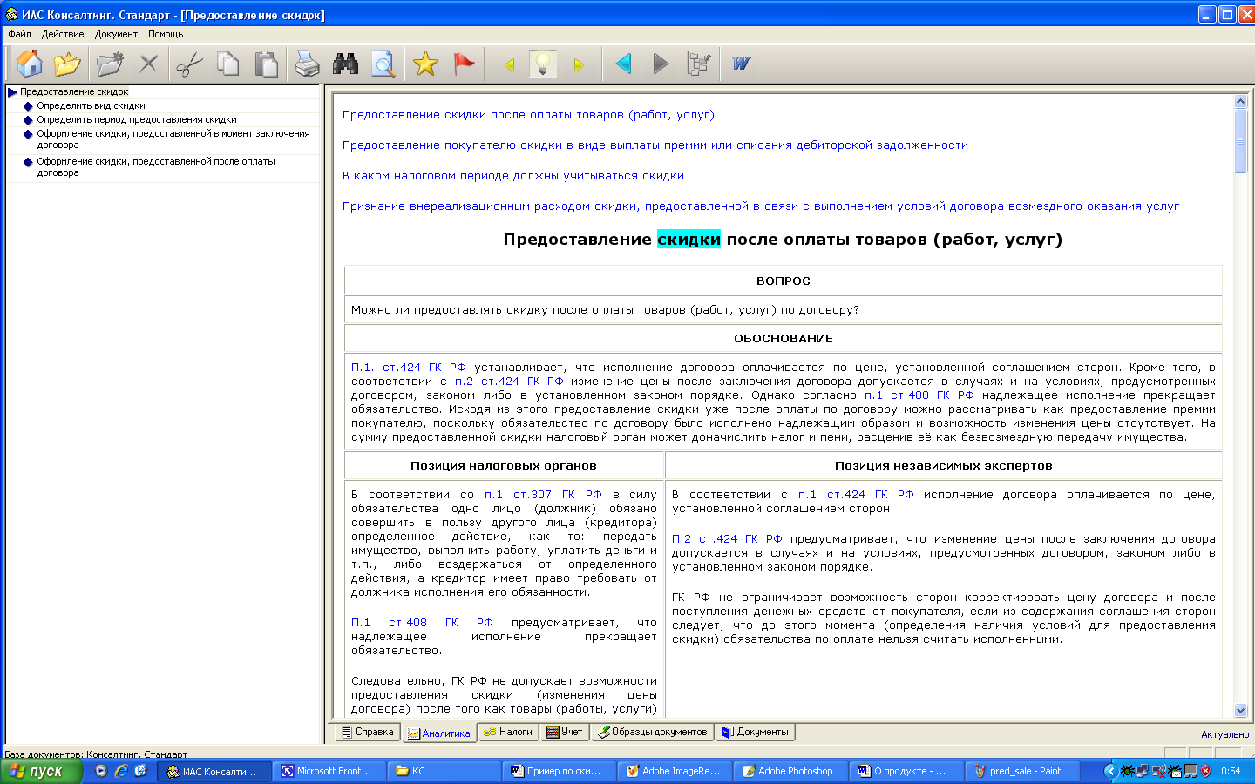
Task: Open link Признание внереализационным расходом скидки
Action: [x=761, y=206]
